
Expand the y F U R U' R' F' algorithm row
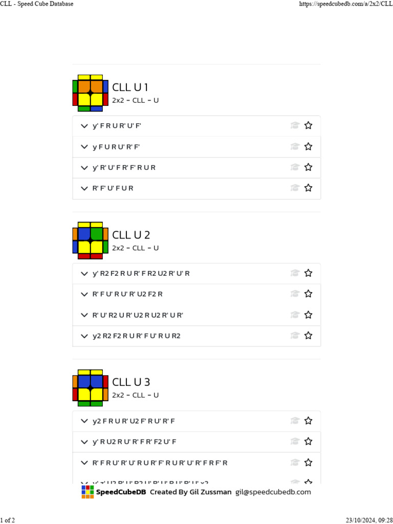coord(84,147)
